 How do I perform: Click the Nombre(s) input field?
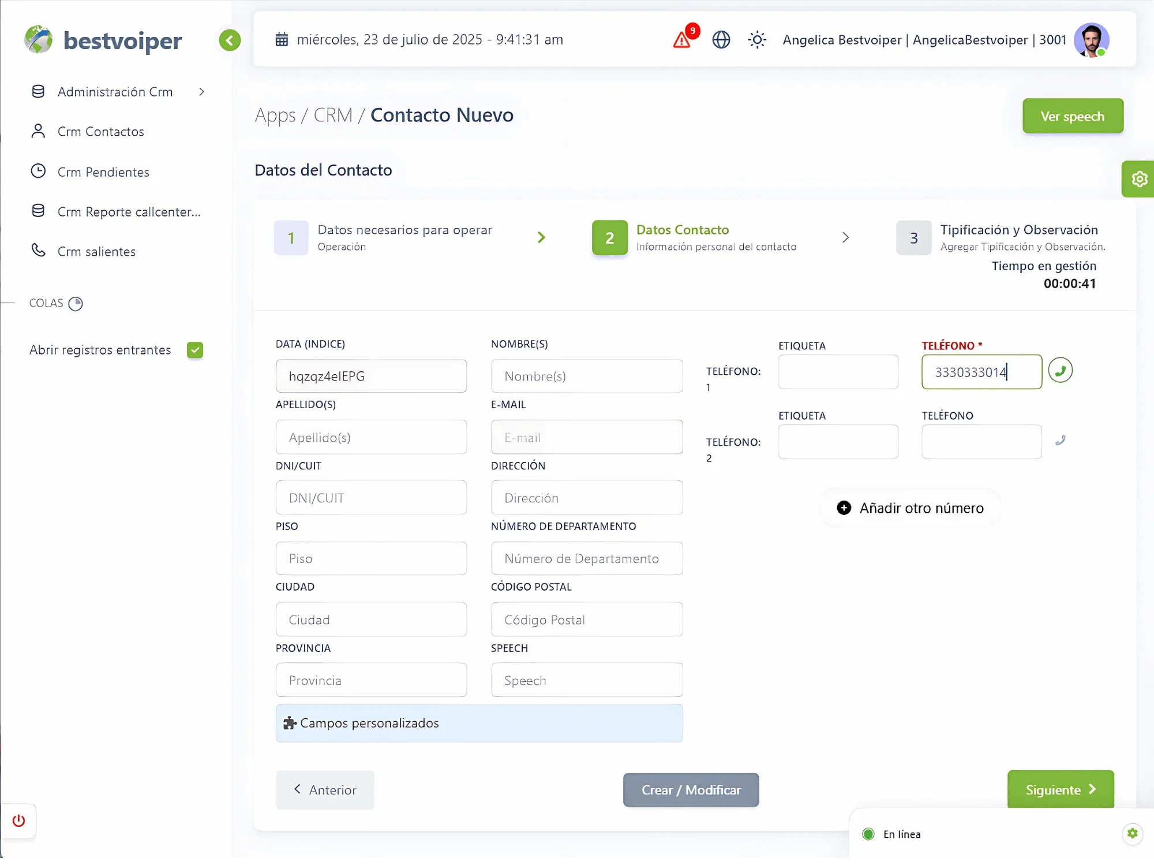click(587, 376)
